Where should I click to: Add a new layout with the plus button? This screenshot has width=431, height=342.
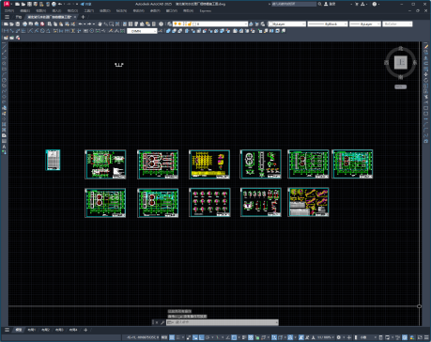[x=85, y=330]
